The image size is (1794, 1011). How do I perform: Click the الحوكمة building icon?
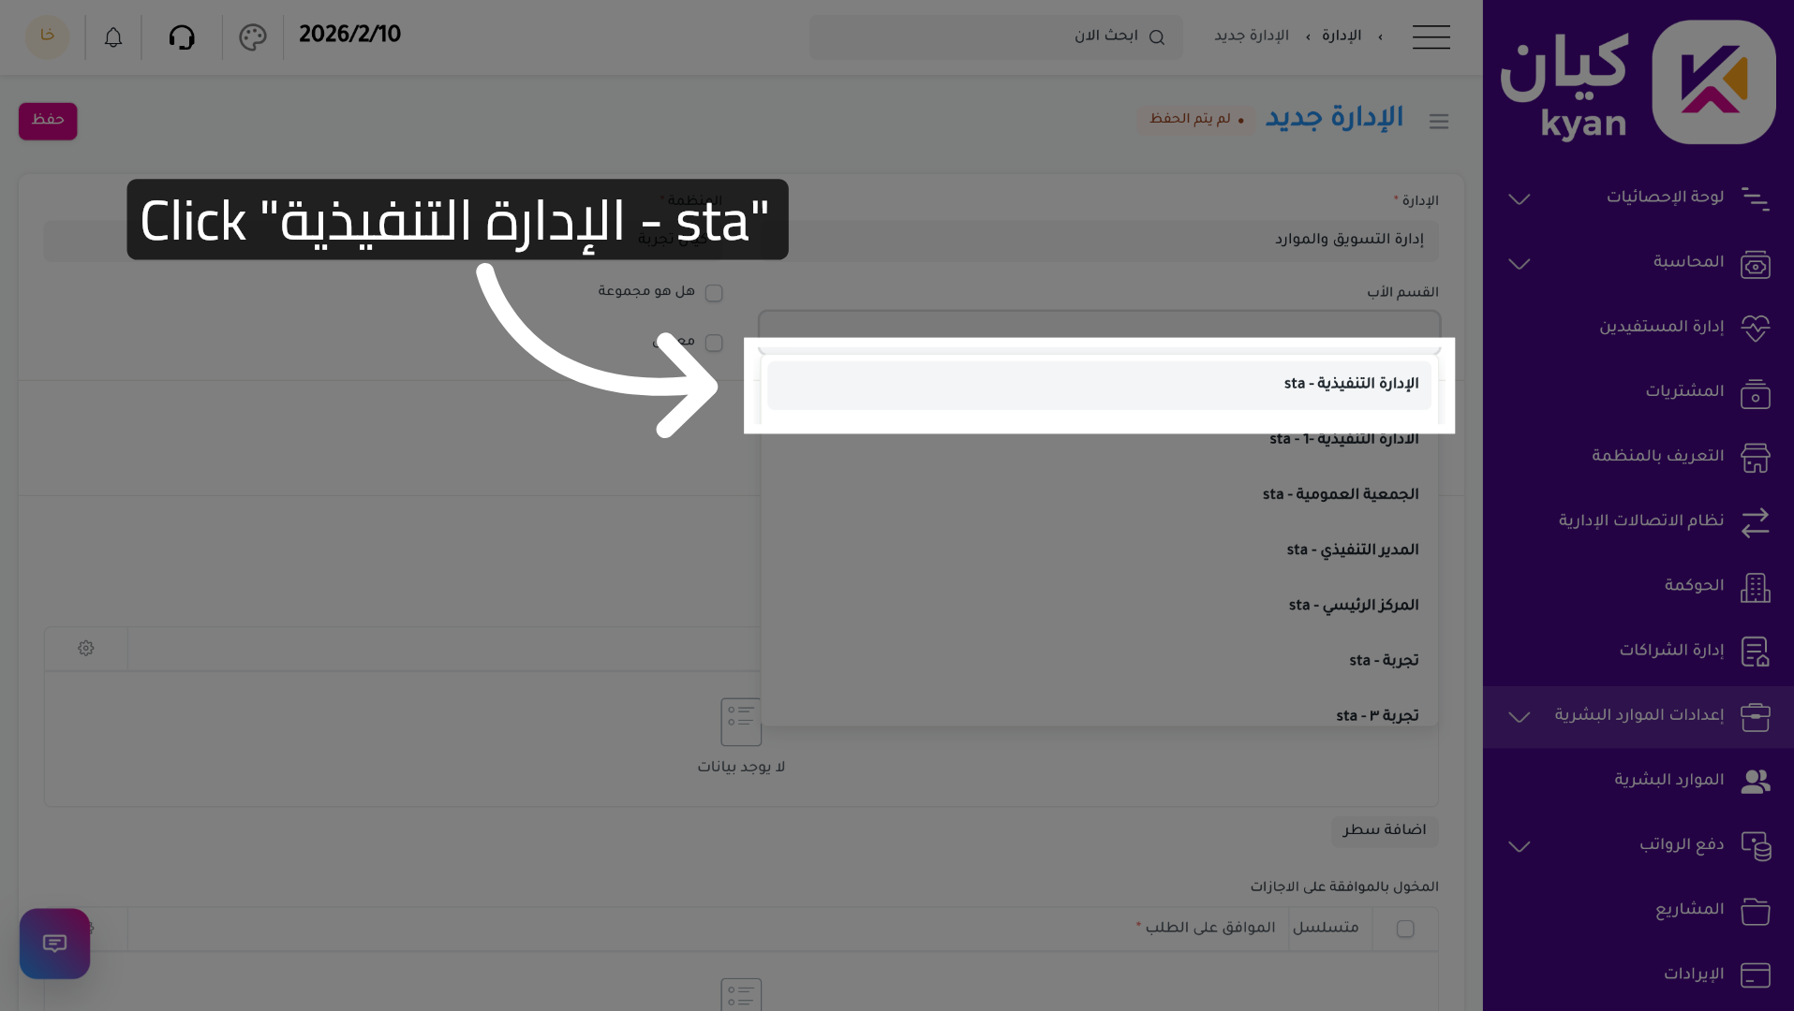1755,587
